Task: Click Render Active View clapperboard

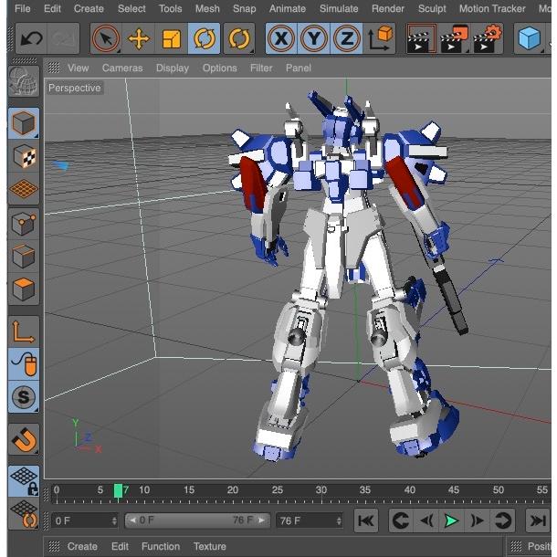Action: tap(421, 38)
